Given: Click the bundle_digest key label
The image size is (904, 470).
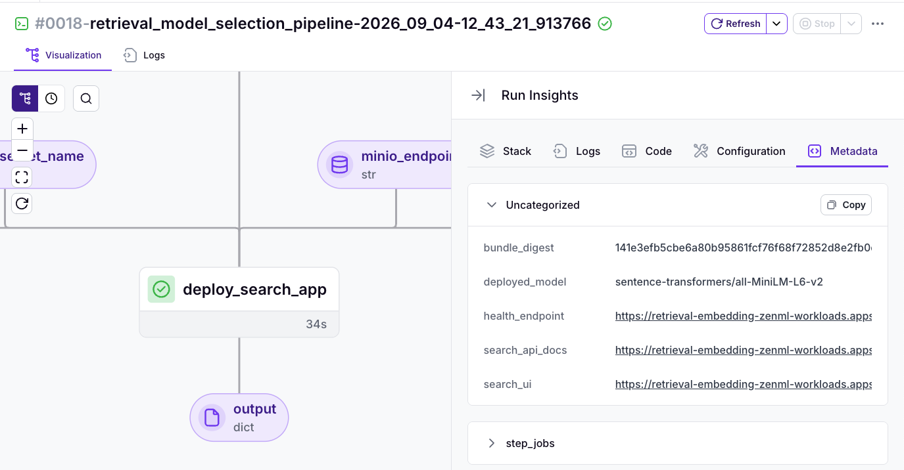Looking at the screenshot, I should (x=519, y=247).
